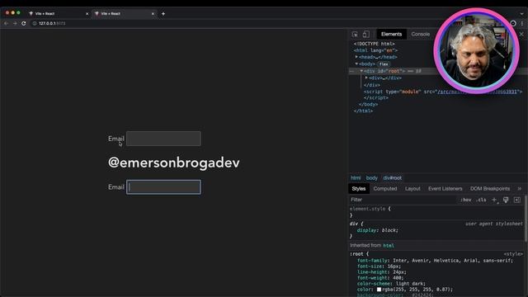
Task: Open the Event Listeners tab
Action: coord(445,189)
